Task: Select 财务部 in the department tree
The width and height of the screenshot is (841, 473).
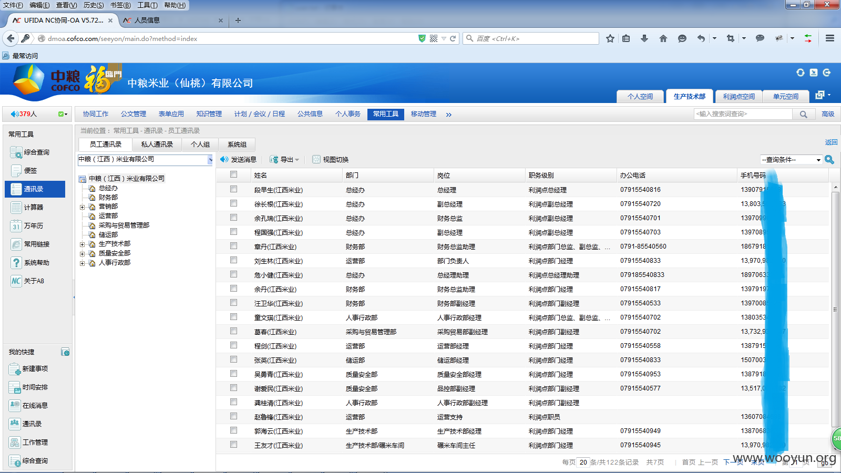Action: click(x=108, y=198)
